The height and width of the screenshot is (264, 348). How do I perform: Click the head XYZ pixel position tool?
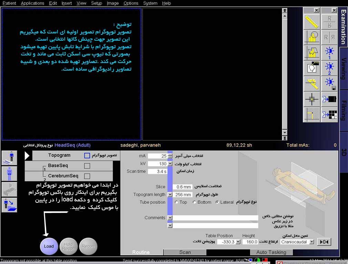(312, 68)
